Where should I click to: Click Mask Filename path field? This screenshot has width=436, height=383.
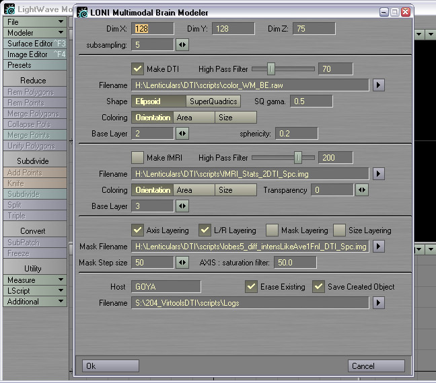(x=250, y=247)
